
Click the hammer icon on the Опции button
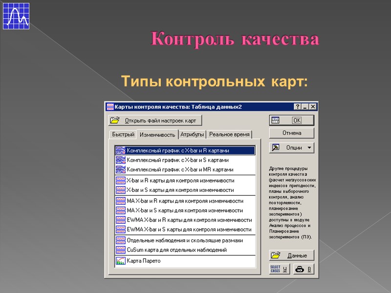coord(275,147)
